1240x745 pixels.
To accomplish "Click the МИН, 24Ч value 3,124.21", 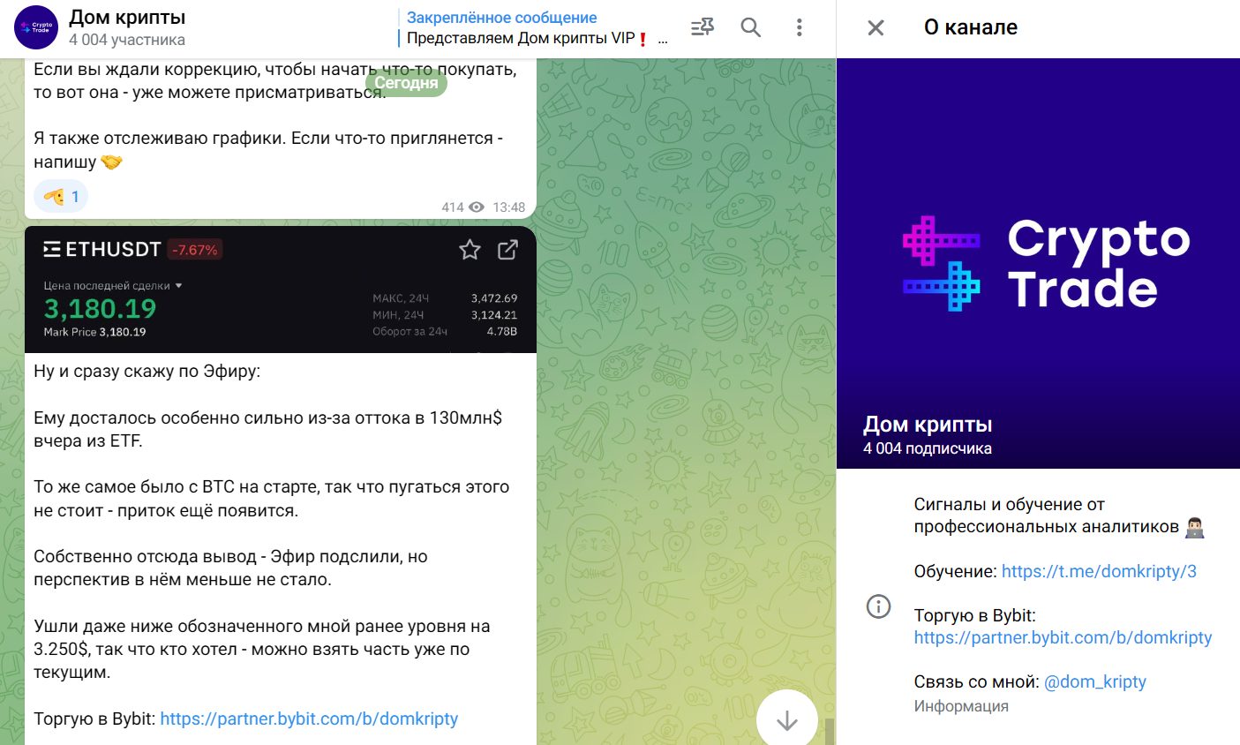I will pos(494,315).
